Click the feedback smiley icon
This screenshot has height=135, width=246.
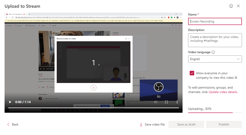tap(231, 6)
